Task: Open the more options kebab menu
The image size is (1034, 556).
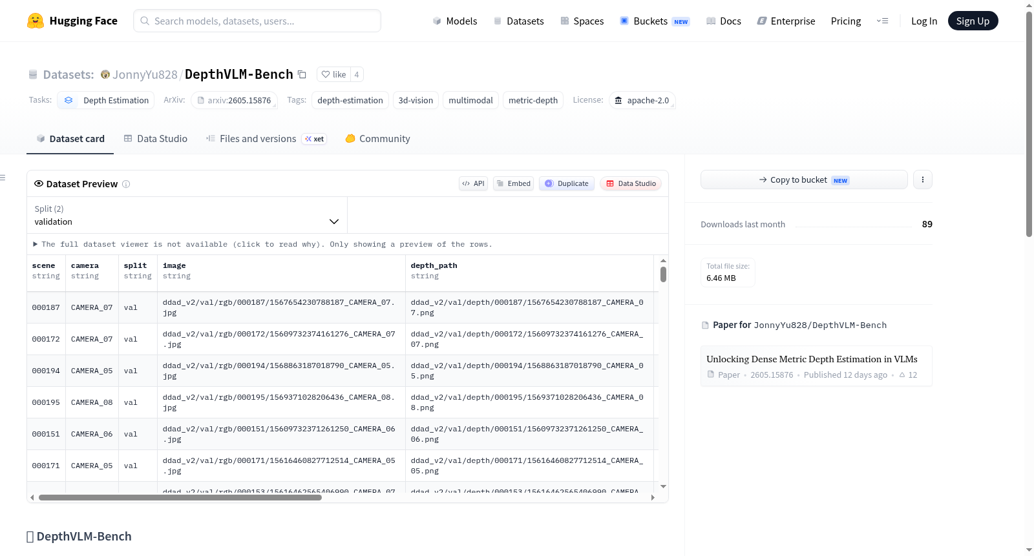Action: (x=923, y=180)
